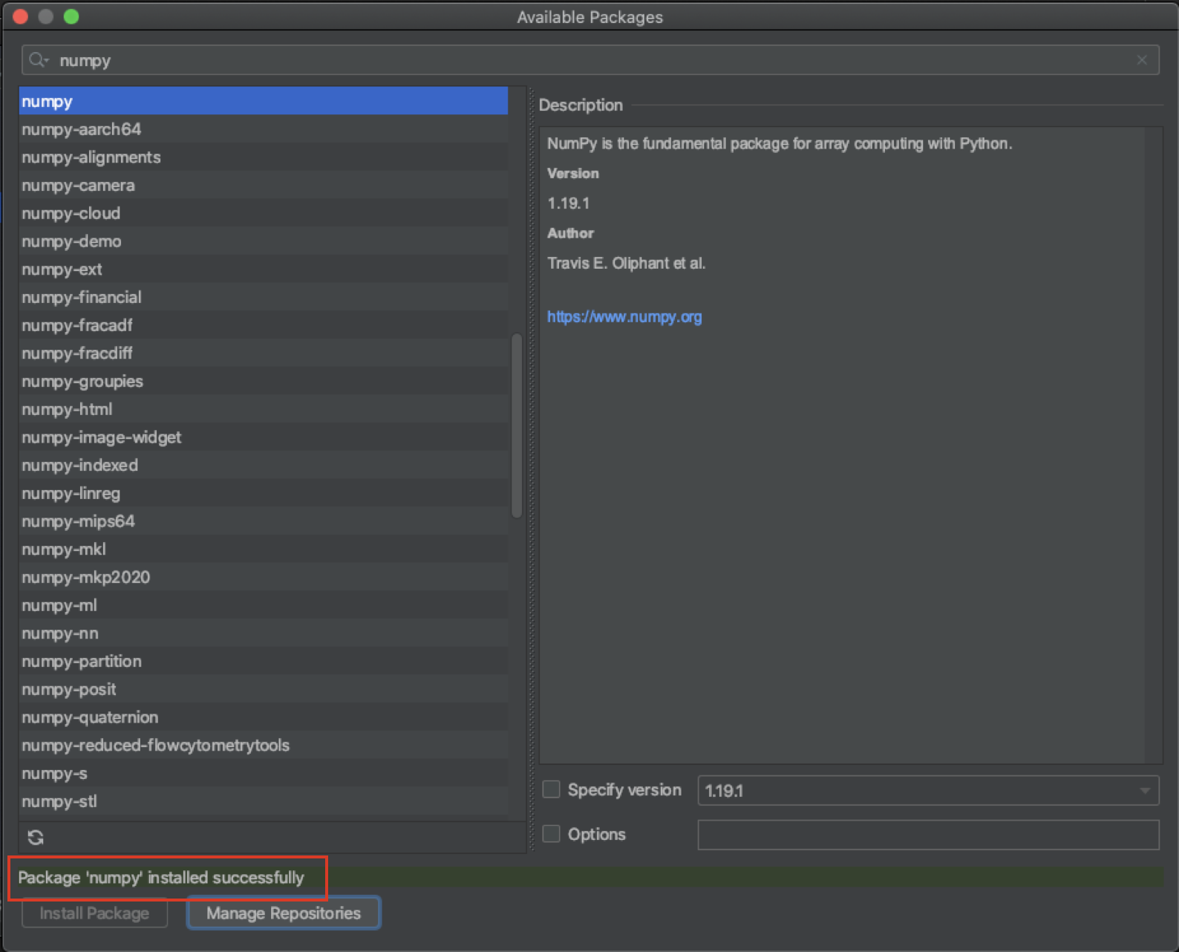Screen dimensions: 1179x952
Task: Click the description panel scrollbar
Action: tap(1152, 446)
